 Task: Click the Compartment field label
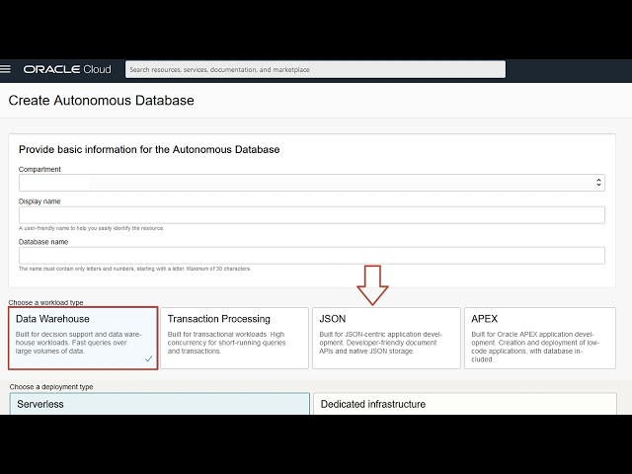tap(39, 169)
